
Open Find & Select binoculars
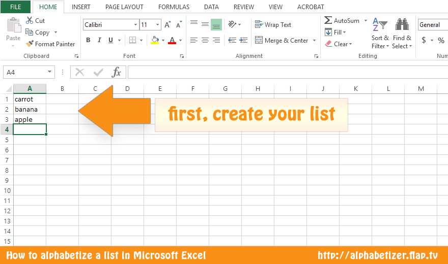click(x=402, y=33)
